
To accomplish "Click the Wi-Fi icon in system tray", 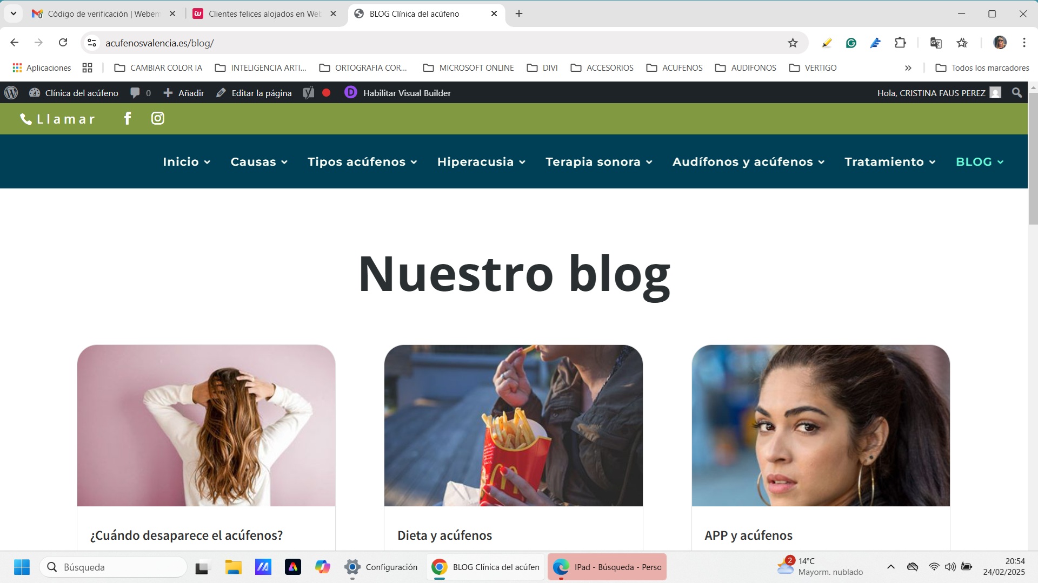I will click(x=934, y=567).
